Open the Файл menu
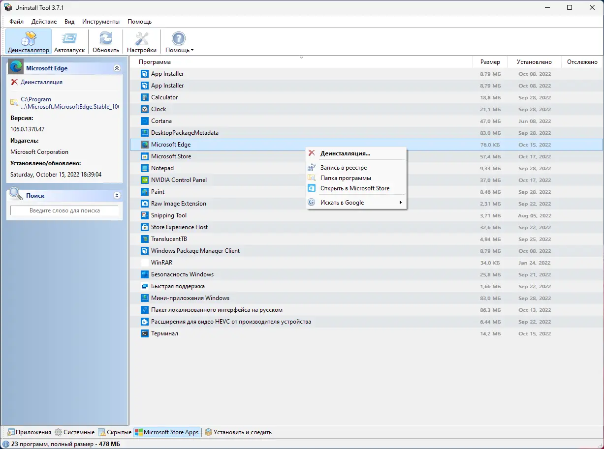Image resolution: width=604 pixels, height=449 pixels. click(16, 22)
